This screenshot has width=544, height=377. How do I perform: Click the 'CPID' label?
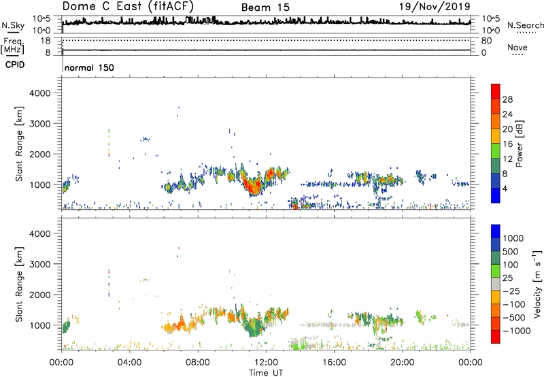point(15,65)
